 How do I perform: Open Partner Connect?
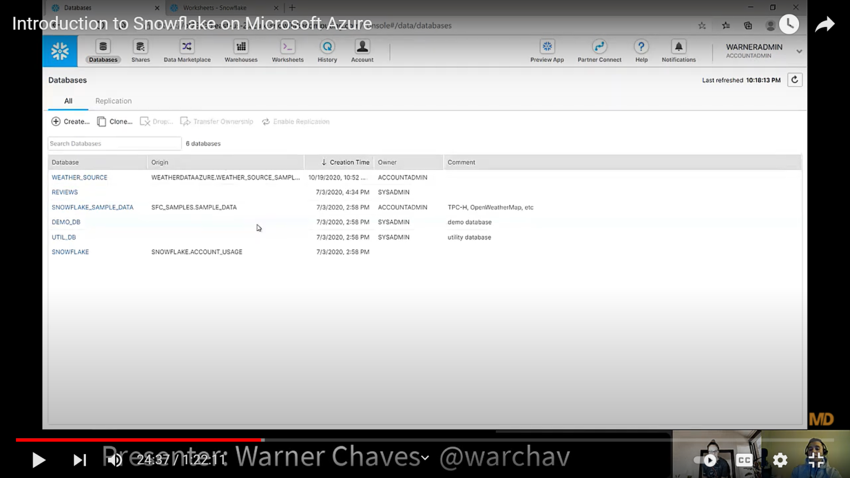[x=599, y=50]
